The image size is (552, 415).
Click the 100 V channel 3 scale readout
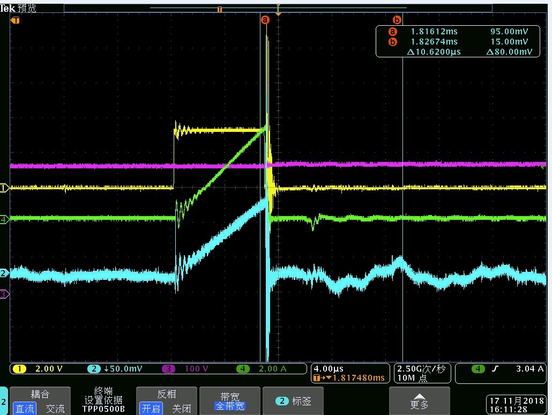197,369
